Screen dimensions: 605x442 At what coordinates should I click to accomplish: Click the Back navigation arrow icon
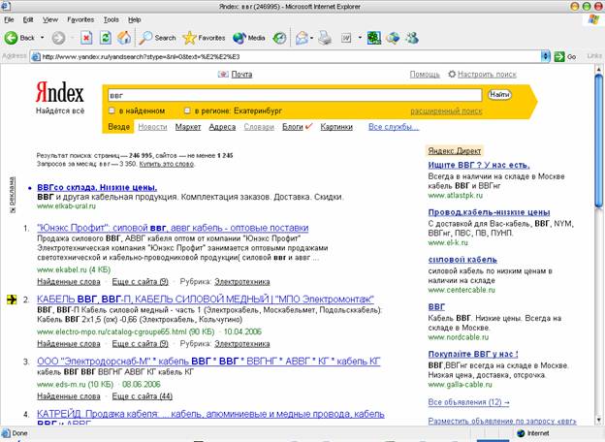[12, 38]
